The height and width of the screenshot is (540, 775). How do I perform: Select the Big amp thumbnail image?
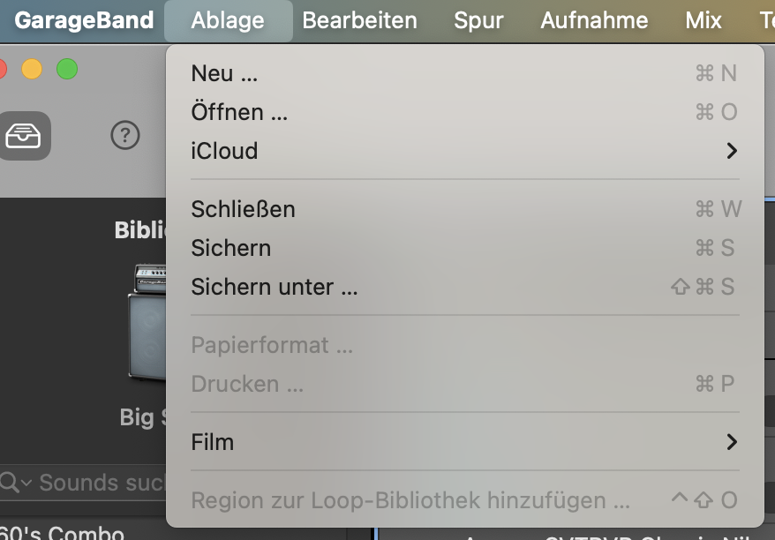coord(147,322)
